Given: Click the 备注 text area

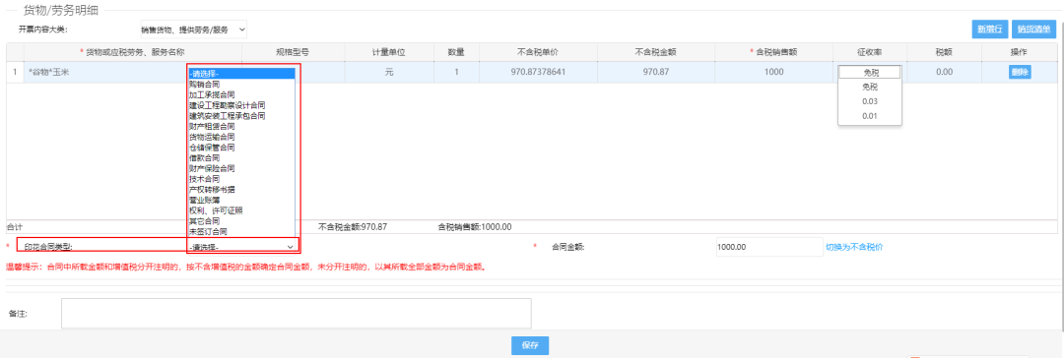Looking at the screenshot, I should (296, 313).
